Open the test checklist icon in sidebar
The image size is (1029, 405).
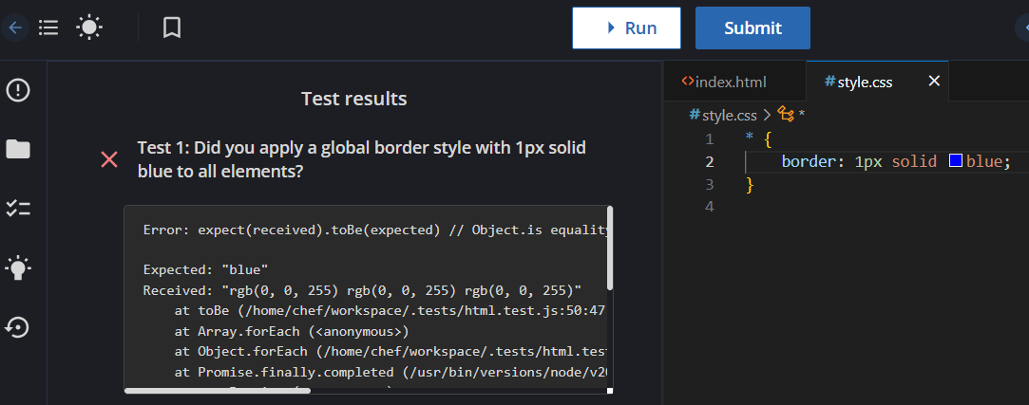18,209
